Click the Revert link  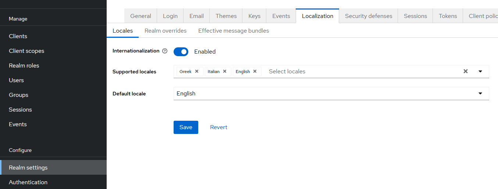coord(218,127)
